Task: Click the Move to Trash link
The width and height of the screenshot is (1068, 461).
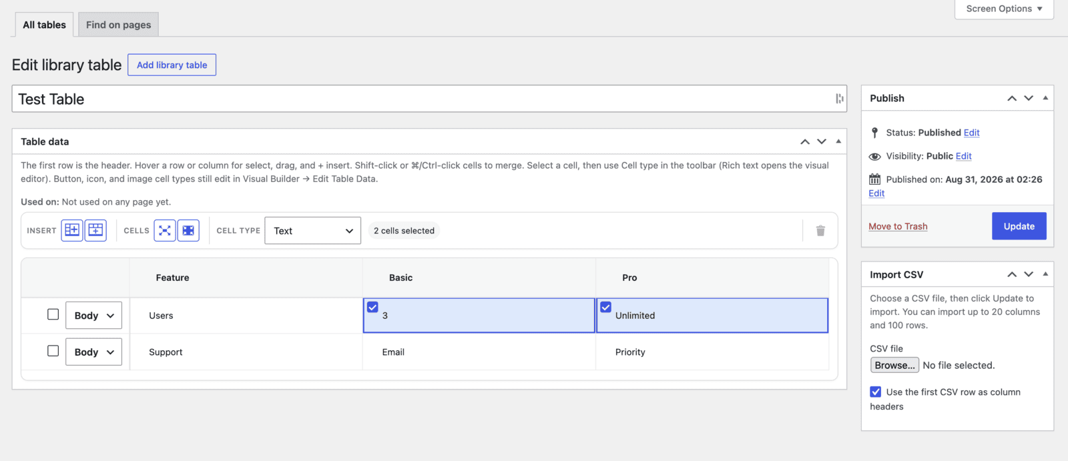Action: 898,226
